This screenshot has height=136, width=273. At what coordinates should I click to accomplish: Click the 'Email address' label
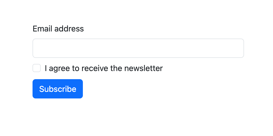[58, 29]
